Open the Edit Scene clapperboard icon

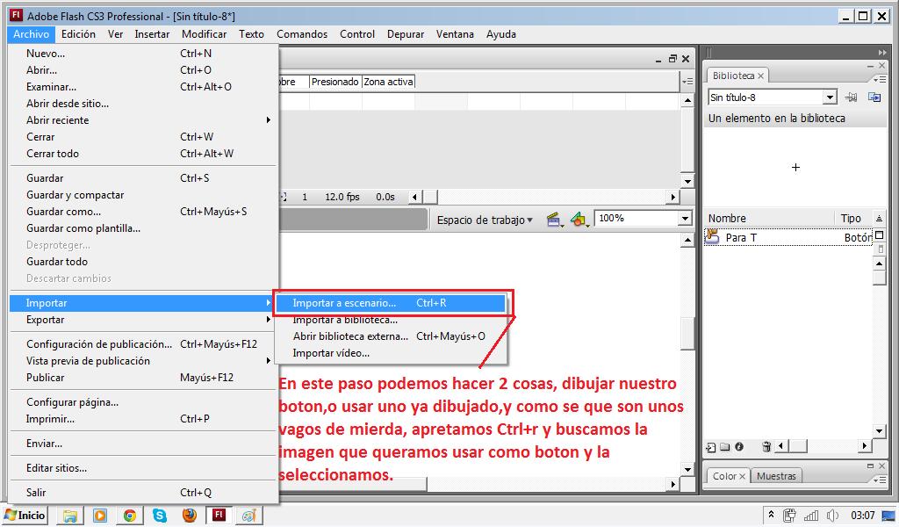point(554,219)
